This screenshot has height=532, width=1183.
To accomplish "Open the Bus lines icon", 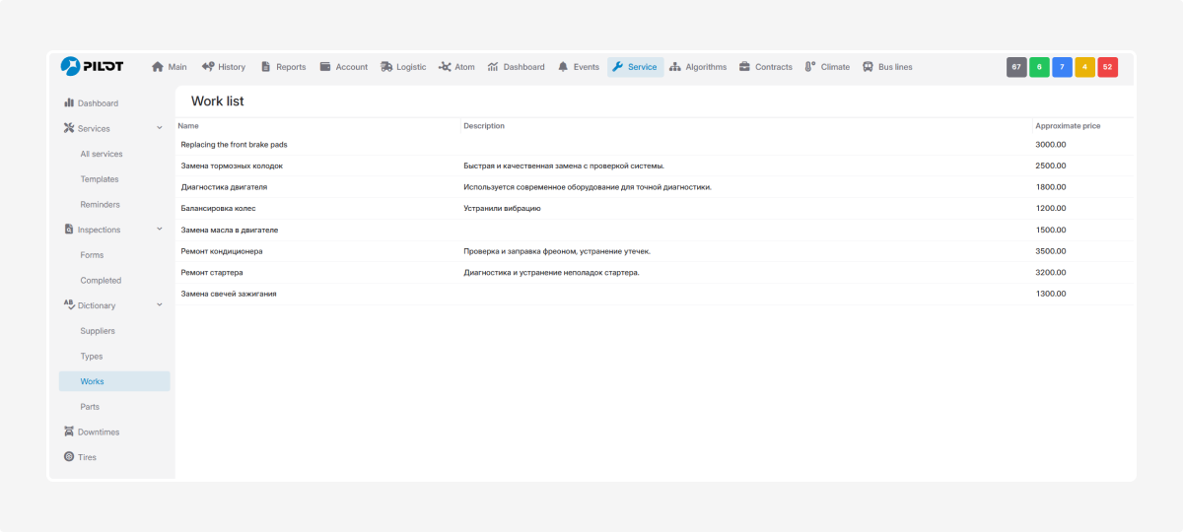I will pyautogui.click(x=868, y=67).
